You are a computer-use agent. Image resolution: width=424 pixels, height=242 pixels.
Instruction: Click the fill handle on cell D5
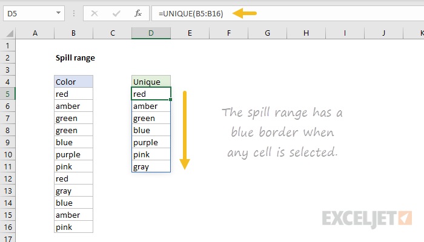point(171,100)
